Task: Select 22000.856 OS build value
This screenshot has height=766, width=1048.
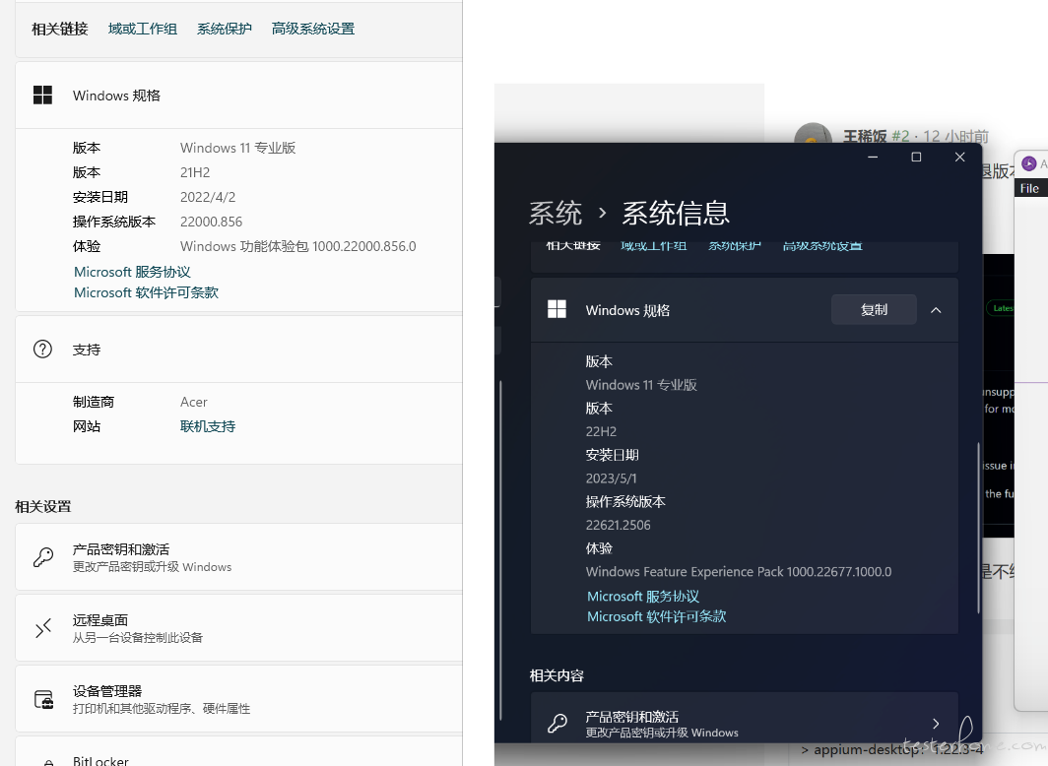Action: pos(211,222)
